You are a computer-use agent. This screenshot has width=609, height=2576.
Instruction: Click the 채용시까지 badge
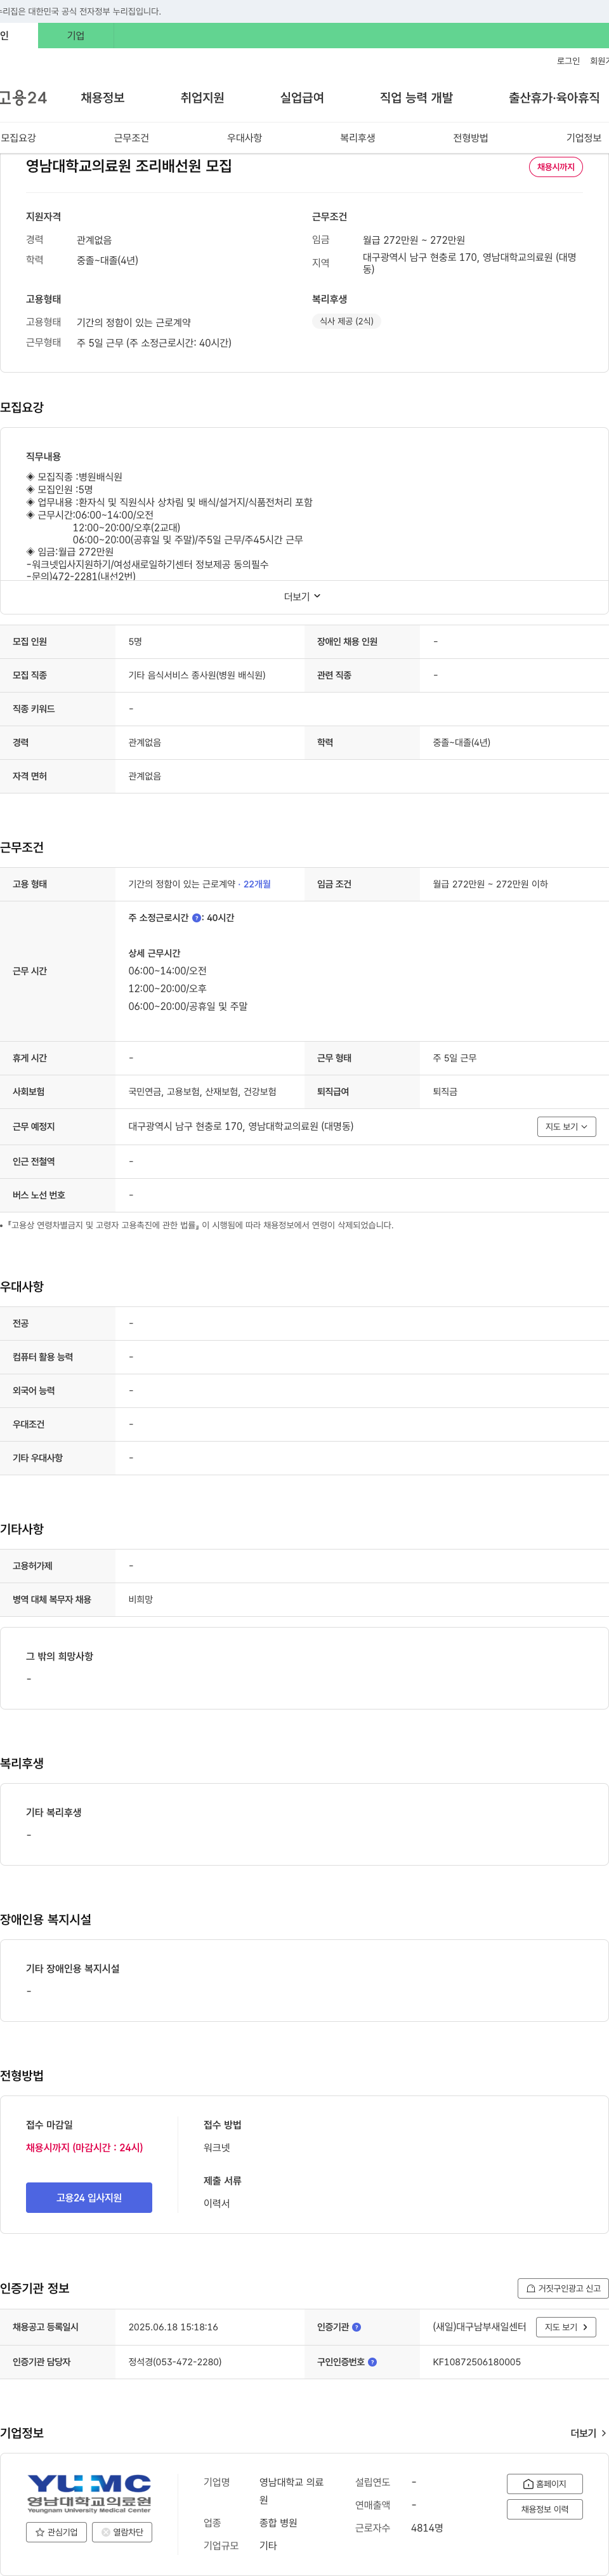click(x=556, y=167)
